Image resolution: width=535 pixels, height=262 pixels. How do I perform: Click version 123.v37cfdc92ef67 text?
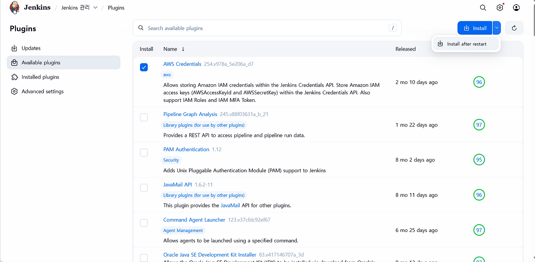pos(249,220)
